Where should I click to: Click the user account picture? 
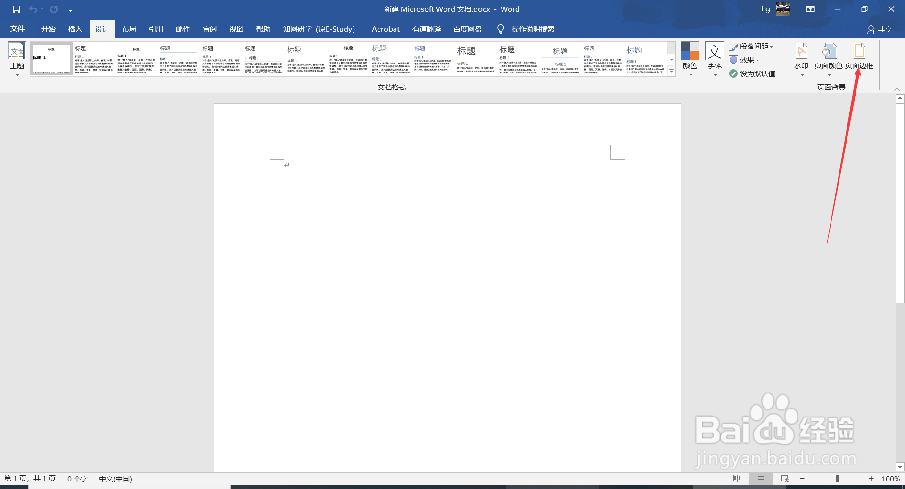783,9
